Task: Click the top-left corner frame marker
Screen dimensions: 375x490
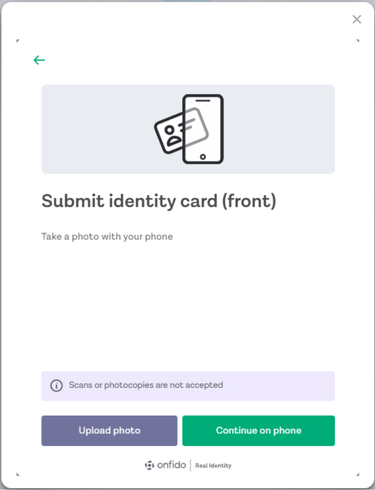Action: tap(18, 41)
